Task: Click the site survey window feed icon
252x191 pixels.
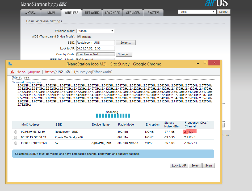Action: point(10,64)
